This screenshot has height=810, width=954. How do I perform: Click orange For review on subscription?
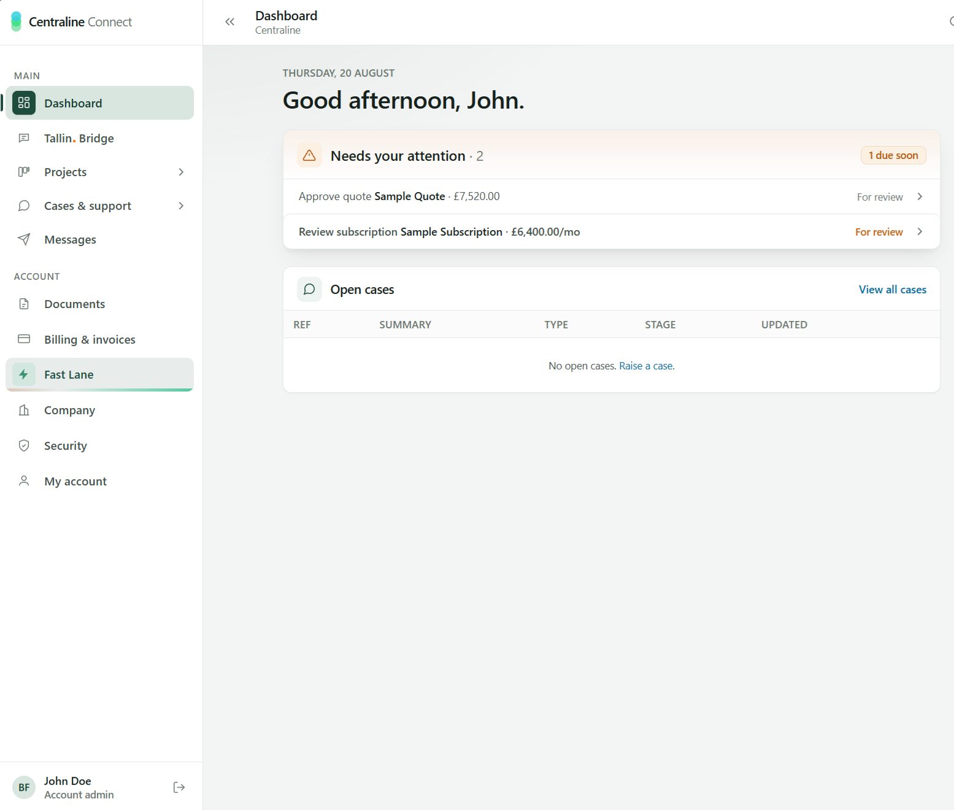(x=879, y=232)
